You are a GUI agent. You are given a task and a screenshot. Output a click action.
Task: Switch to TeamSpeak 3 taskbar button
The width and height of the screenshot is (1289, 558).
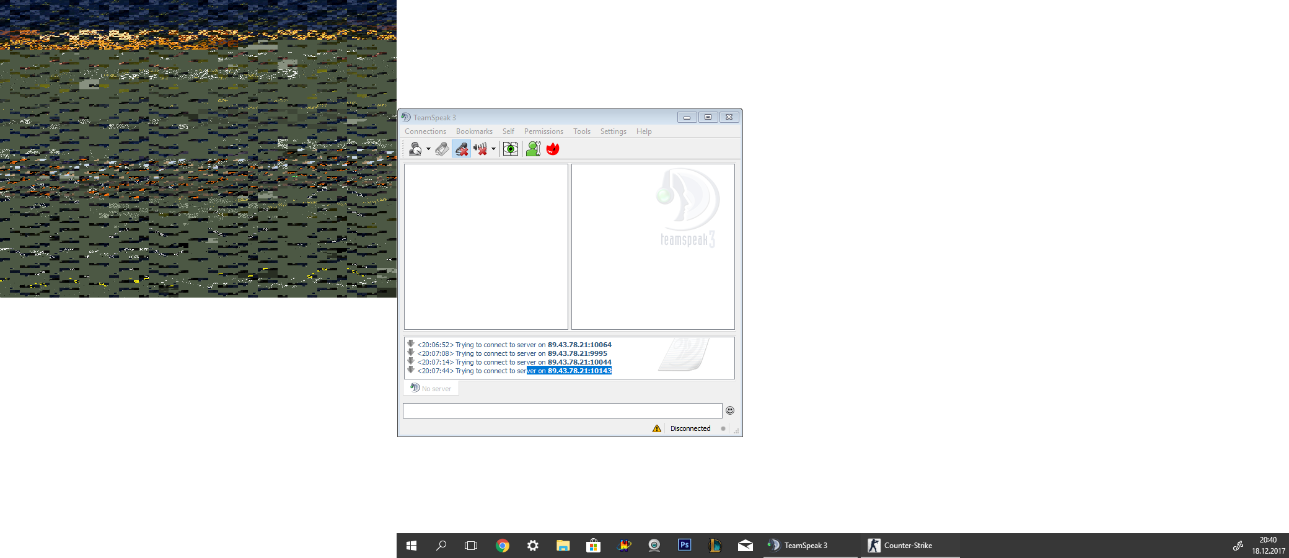pos(811,546)
